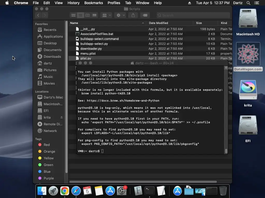Select buildapp-select.py file
The height and width of the screenshot is (198, 265).
150,44
